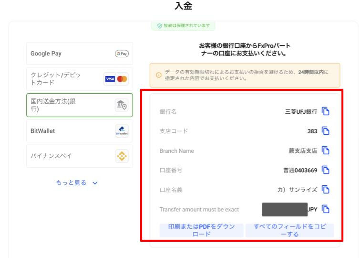Click the 口座名義 label
The image size is (361, 258).
coord(171,190)
